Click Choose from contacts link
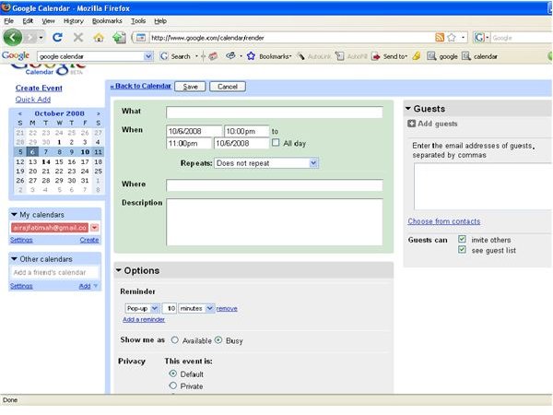Viewport: 553px width, 415px height. click(443, 221)
